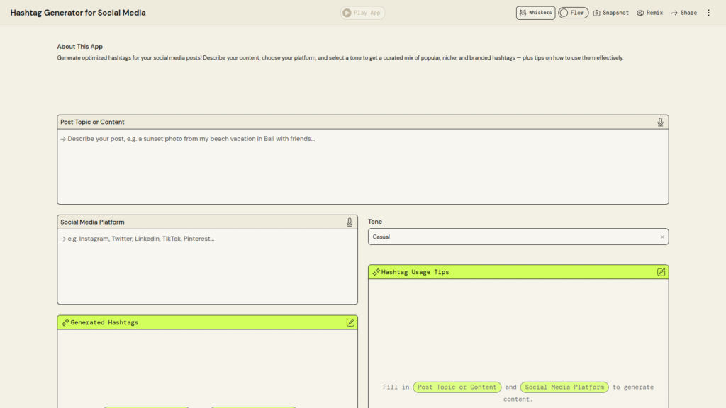Clear the Casual tone selection
726x408 pixels.
pyautogui.click(x=662, y=237)
